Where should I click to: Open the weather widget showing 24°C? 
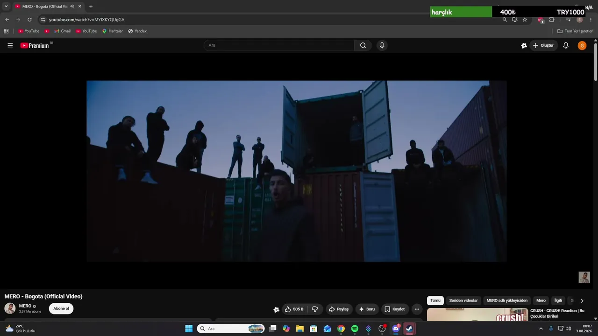(x=20, y=329)
